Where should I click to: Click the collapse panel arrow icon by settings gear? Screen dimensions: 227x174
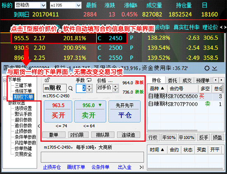coord(215,68)
